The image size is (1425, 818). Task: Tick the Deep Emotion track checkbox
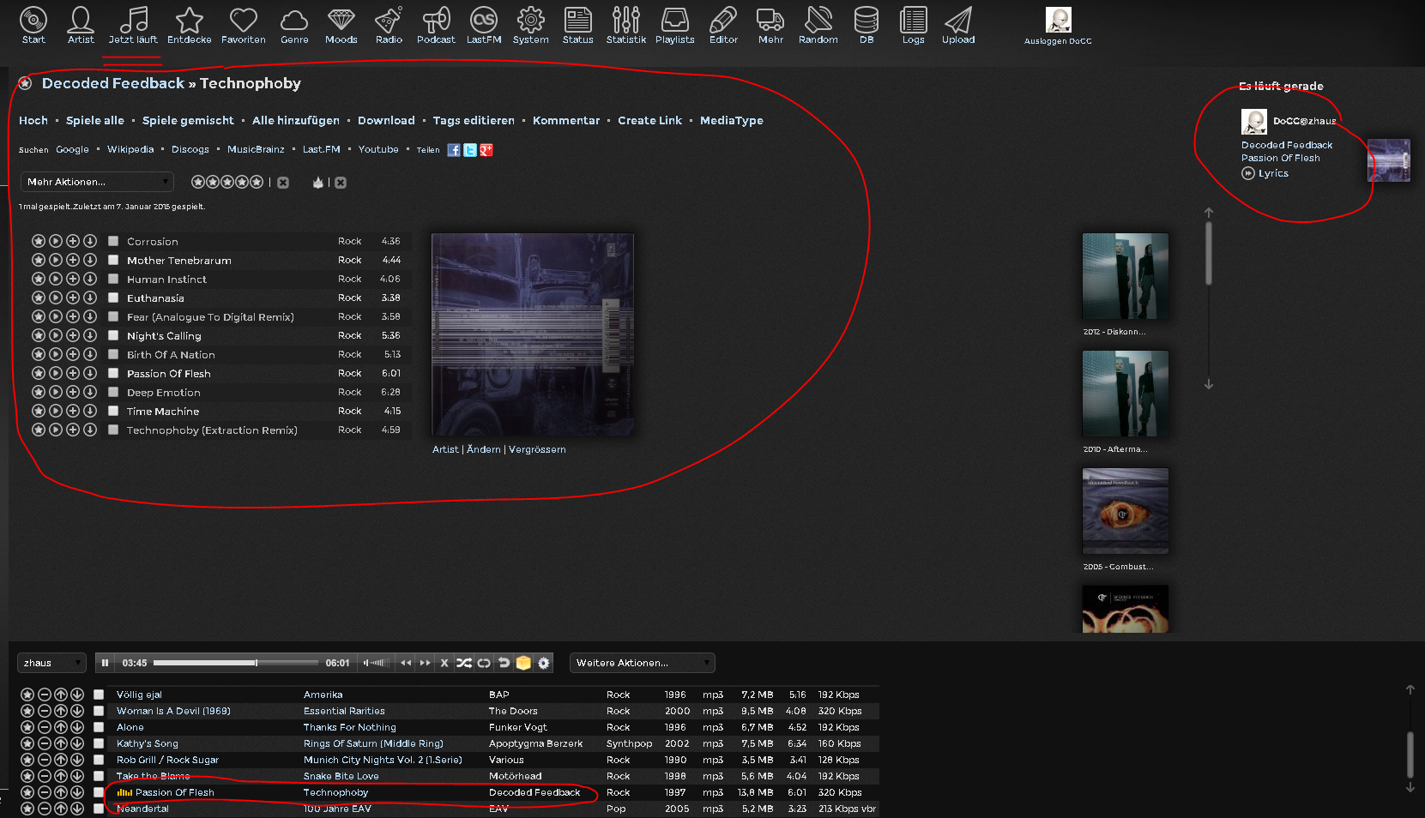point(113,393)
